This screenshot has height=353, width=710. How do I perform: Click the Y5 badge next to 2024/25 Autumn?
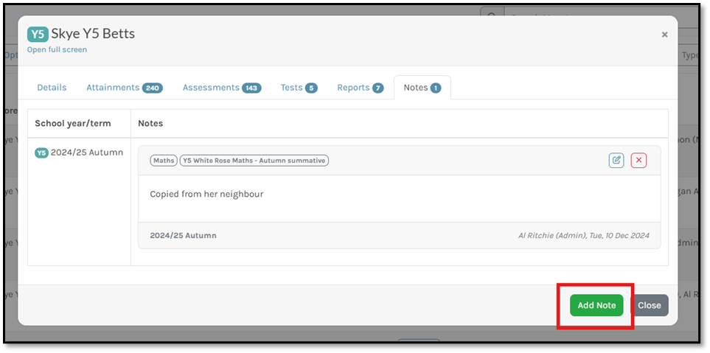click(41, 153)
